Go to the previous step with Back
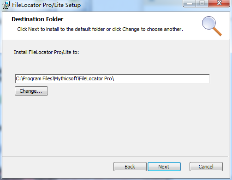The image size is (232, 180). click(x=130, y=167)
